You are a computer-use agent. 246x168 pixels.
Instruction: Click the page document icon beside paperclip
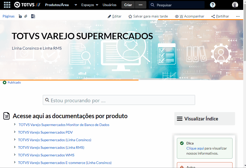click(x=33, y=16)
